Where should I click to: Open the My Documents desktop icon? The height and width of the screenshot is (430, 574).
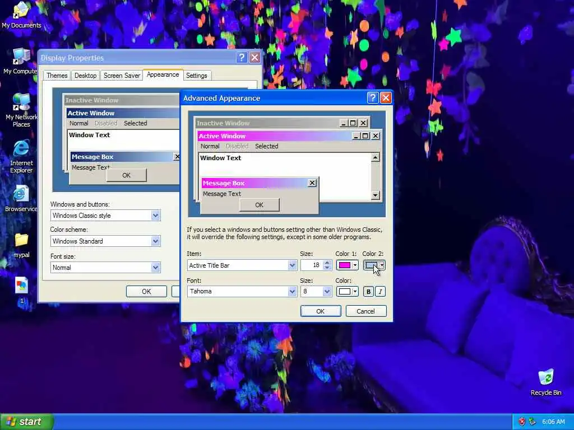coord(21,15)
